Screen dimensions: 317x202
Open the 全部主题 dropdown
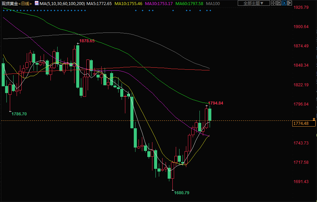pyautogui.click(x=254, y=3)
